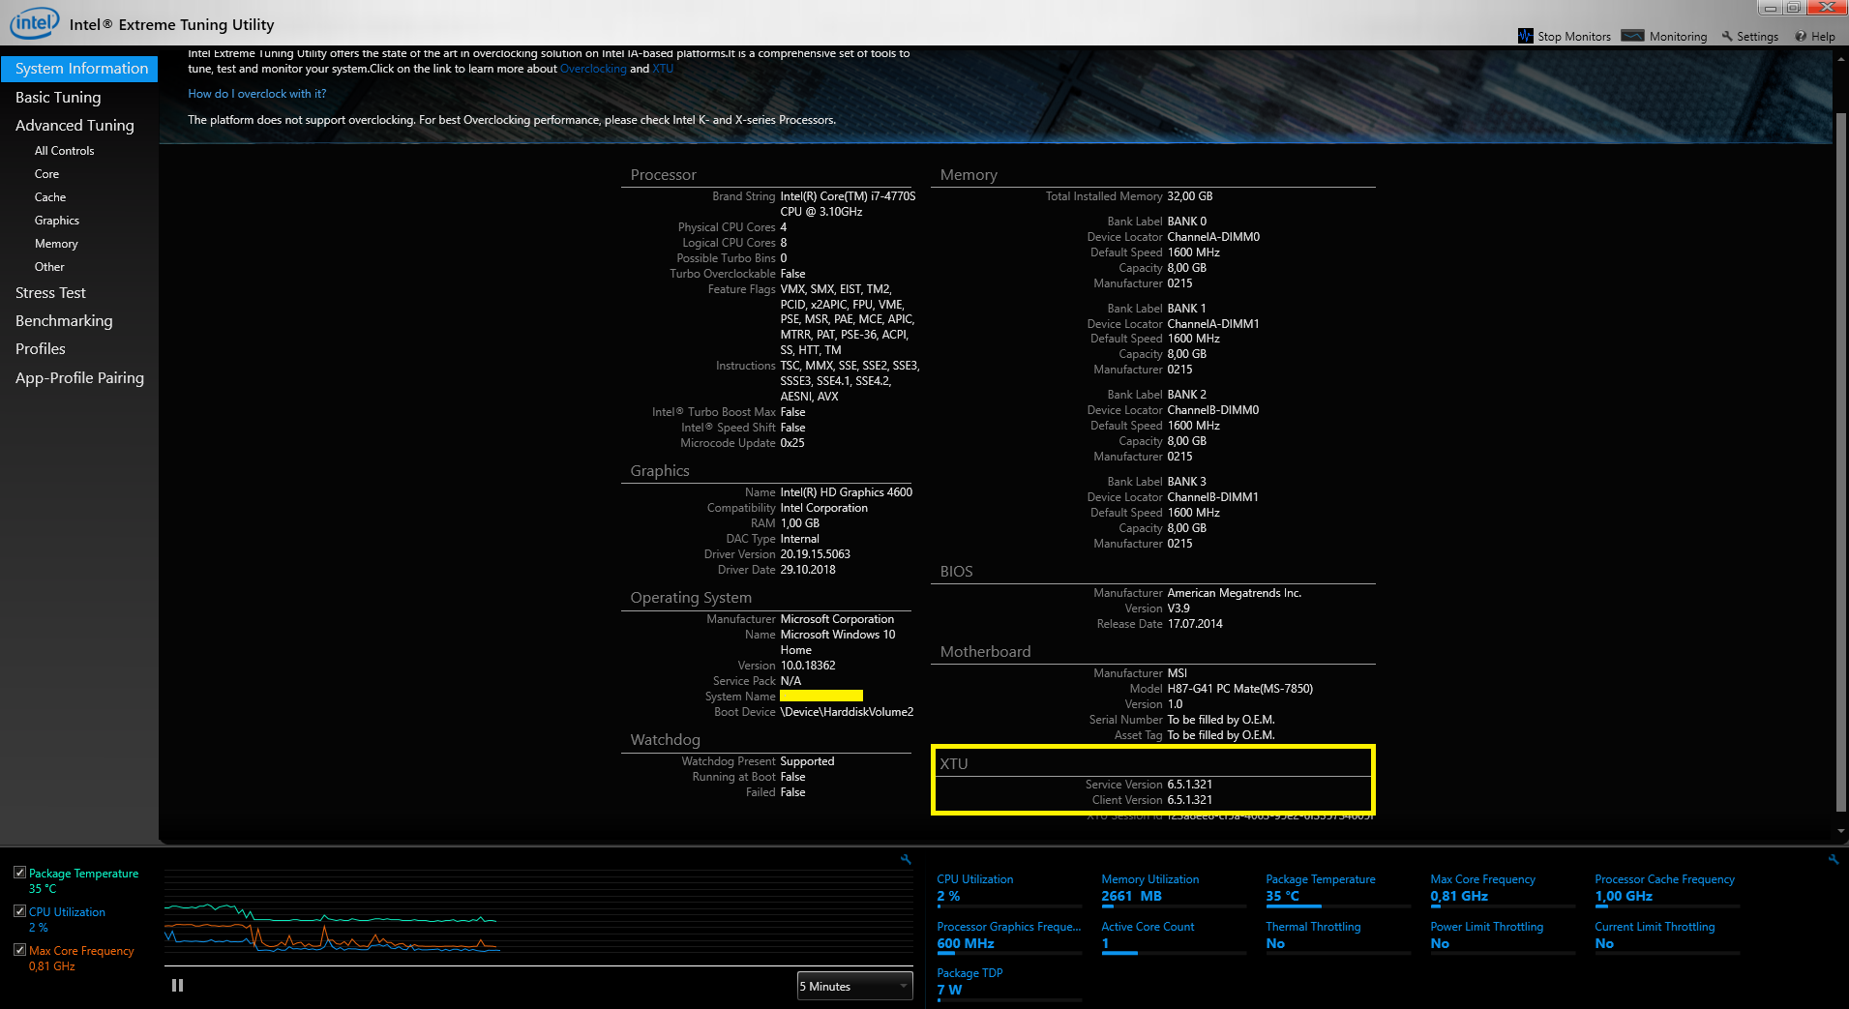Toggle the Max Core Frequency checkbox
Viewport: 1849px width, 1009px height.
[x=19, y=949]
